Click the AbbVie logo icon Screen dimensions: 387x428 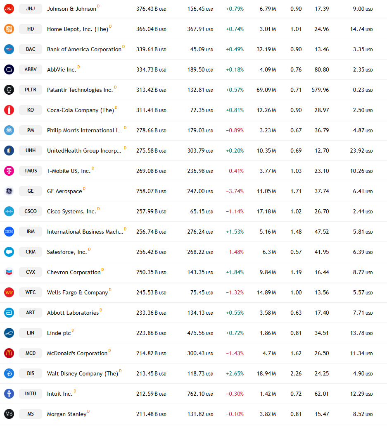(x=9, y=69)
